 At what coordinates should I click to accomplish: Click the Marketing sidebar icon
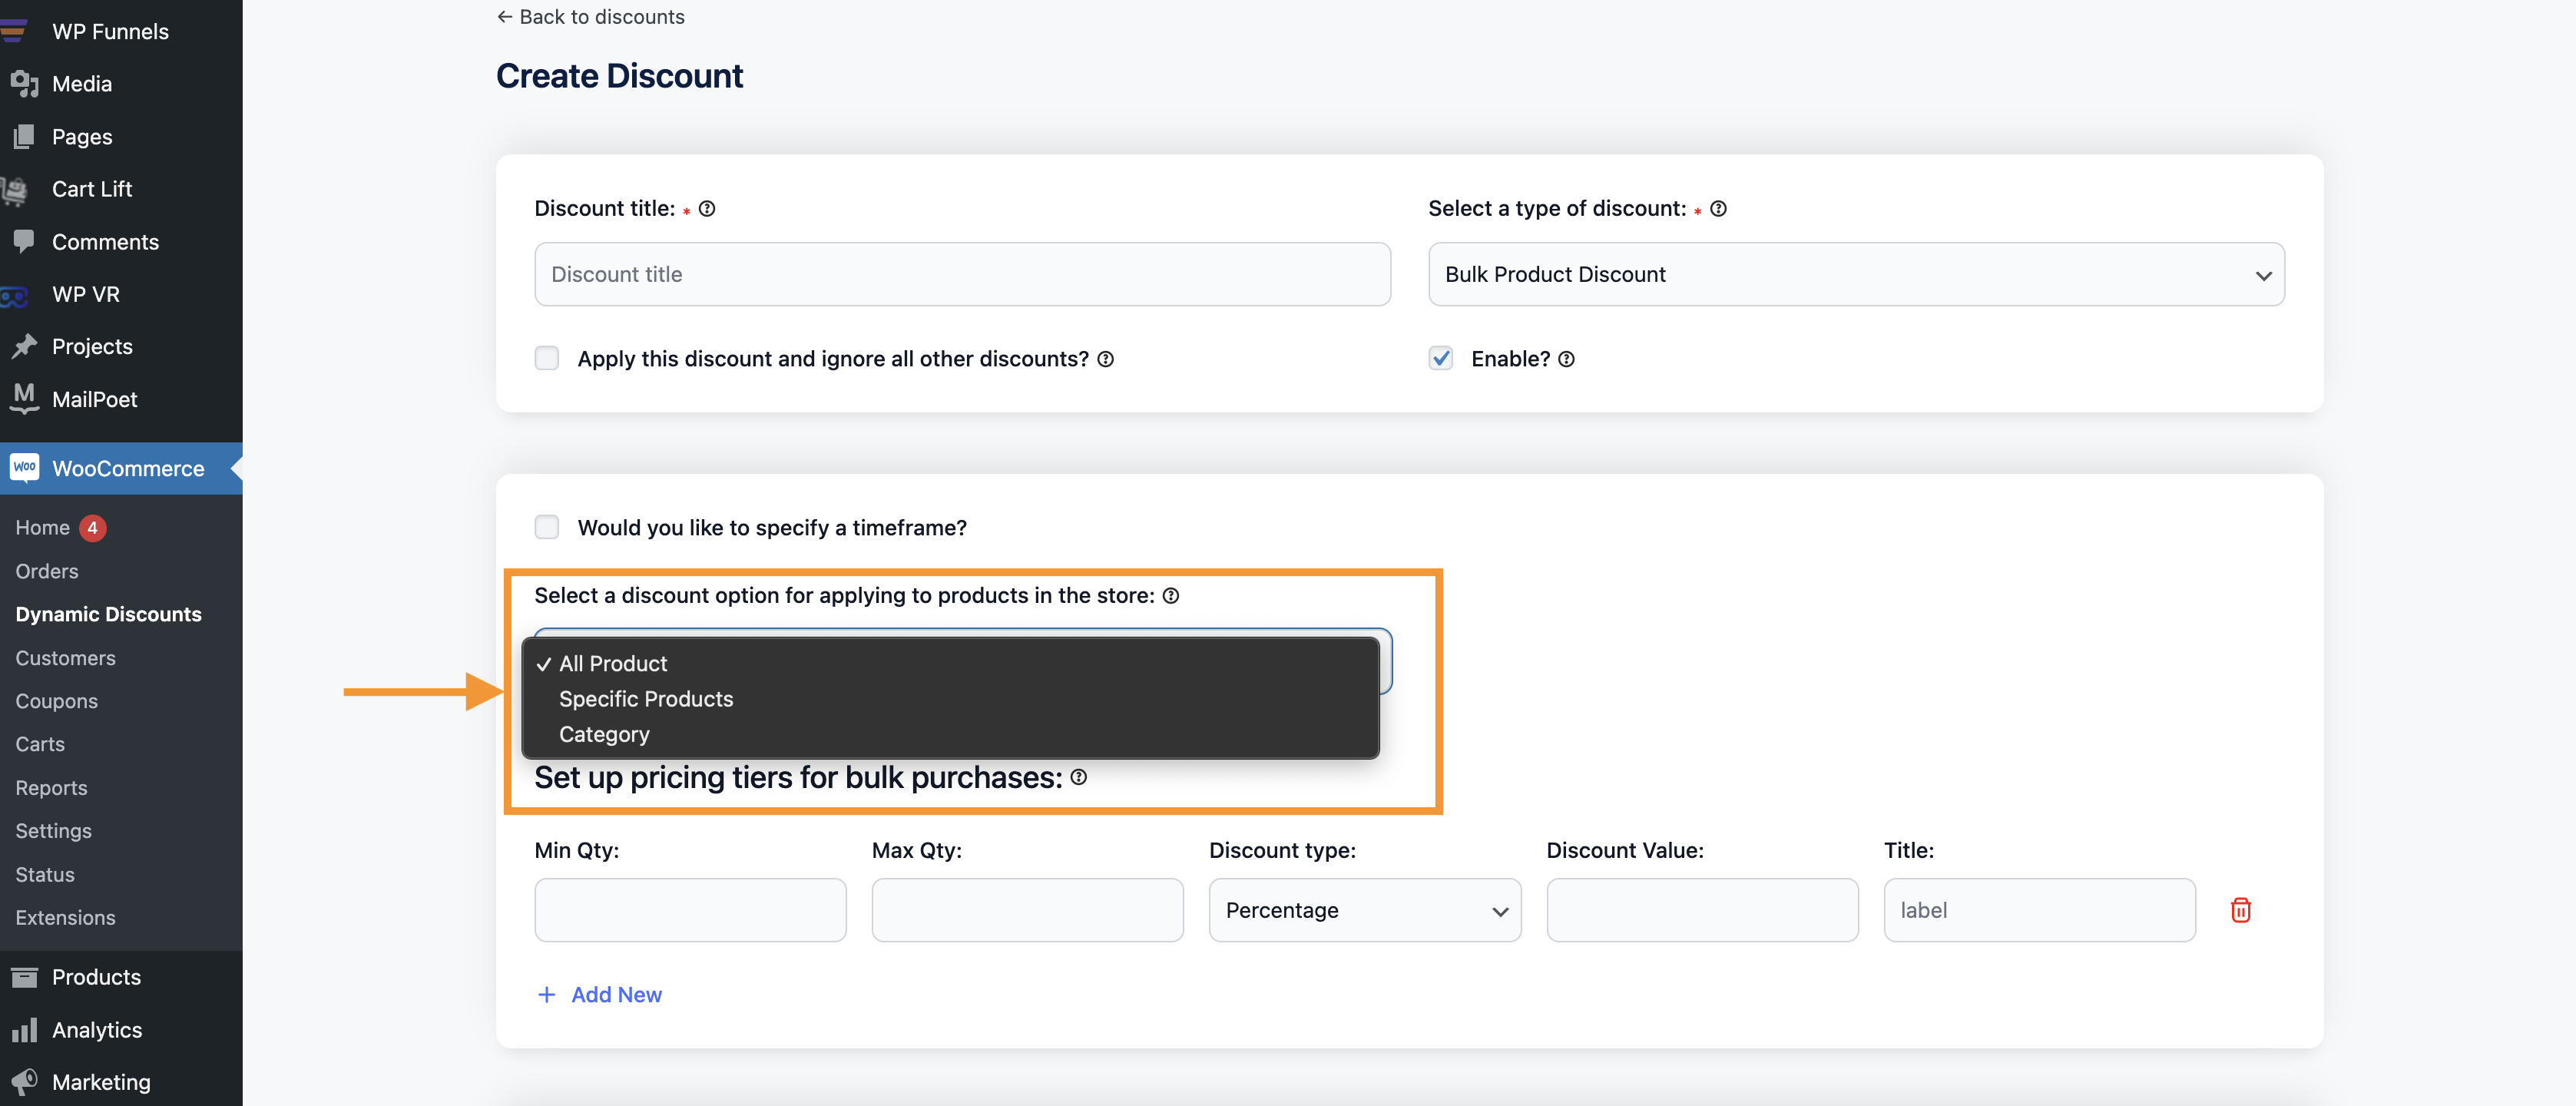25,1084
